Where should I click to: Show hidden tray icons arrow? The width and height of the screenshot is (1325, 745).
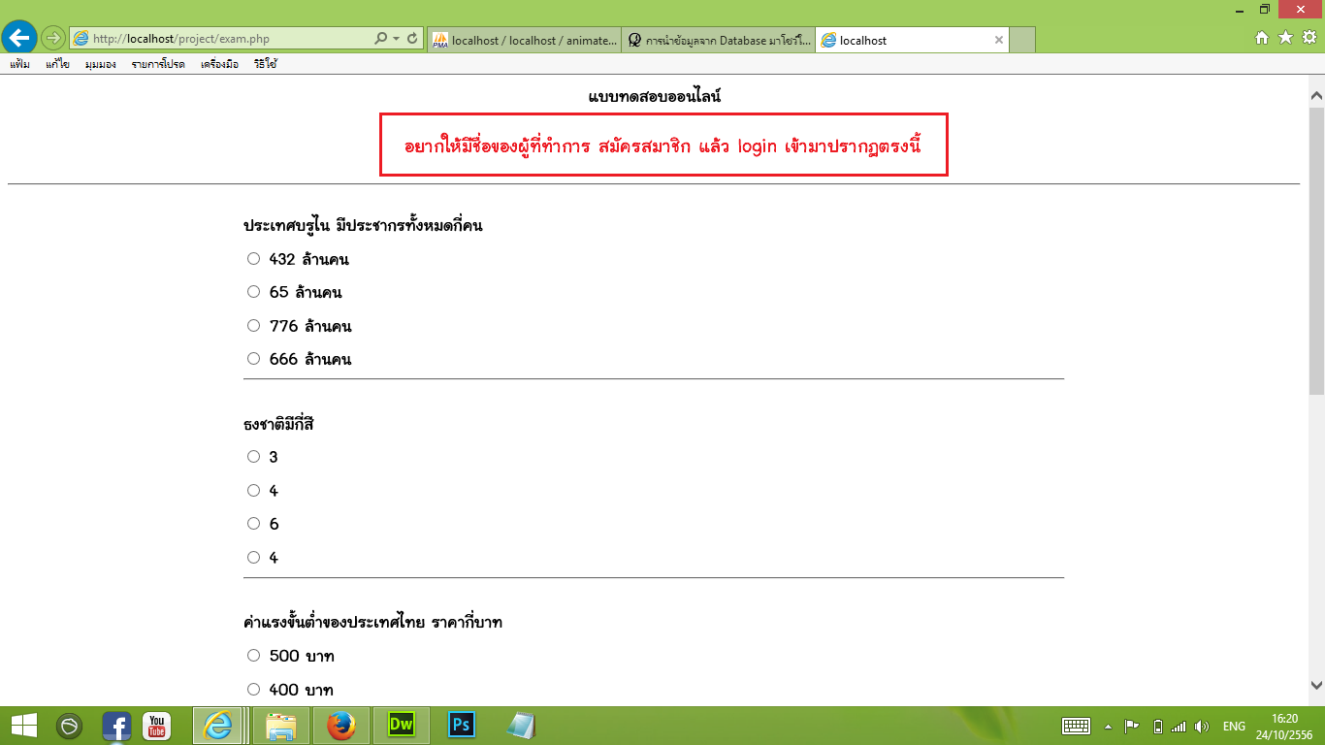(x=1108, y=726)
